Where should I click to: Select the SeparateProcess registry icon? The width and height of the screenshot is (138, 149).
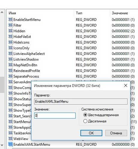10,76
